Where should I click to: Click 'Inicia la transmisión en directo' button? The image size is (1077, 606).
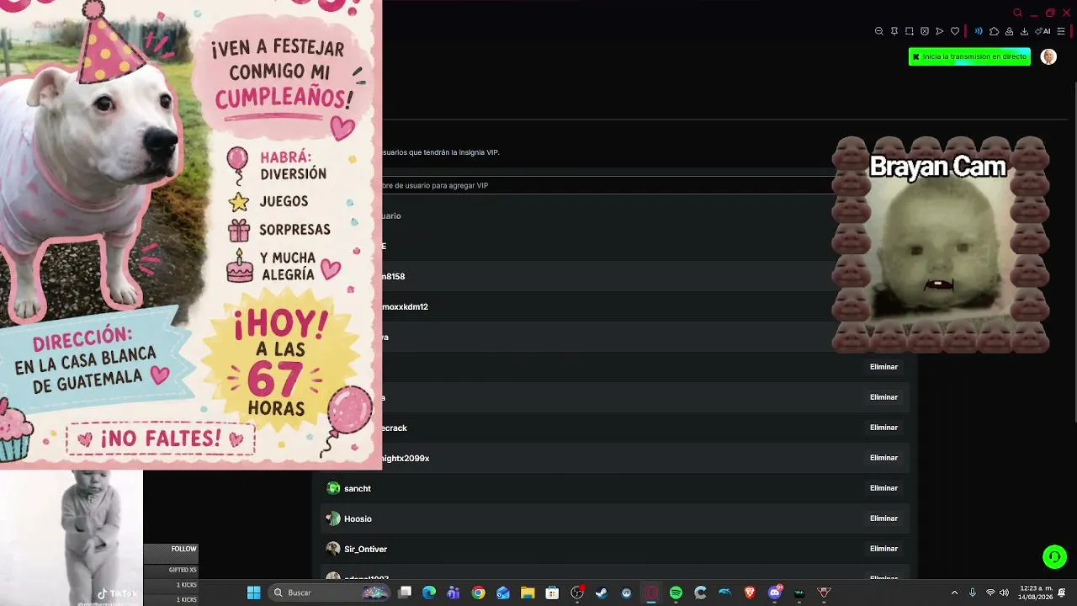tap(969, 56)
